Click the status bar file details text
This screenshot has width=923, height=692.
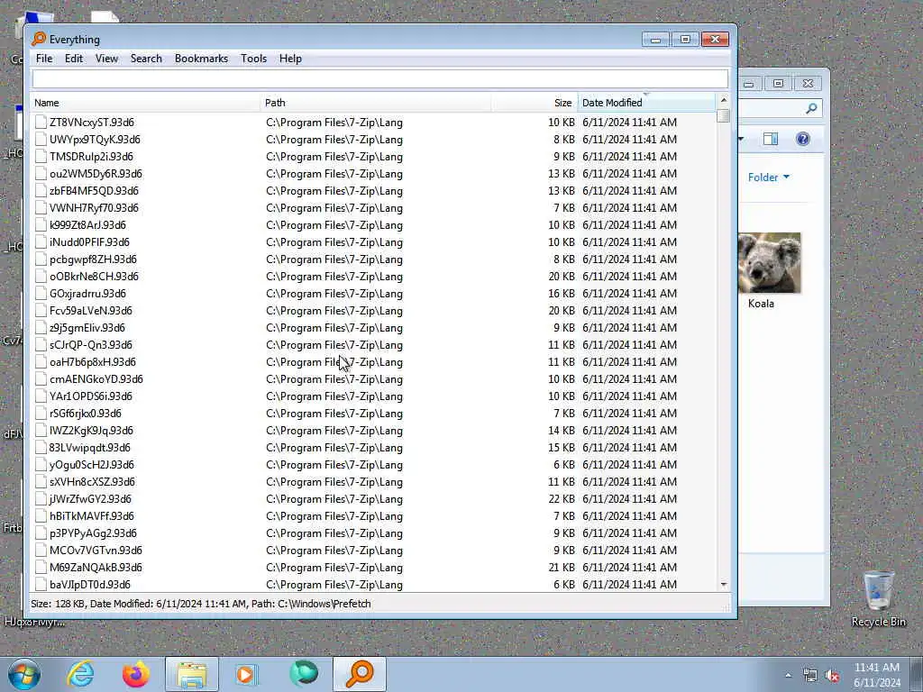(x=201, y=604)
